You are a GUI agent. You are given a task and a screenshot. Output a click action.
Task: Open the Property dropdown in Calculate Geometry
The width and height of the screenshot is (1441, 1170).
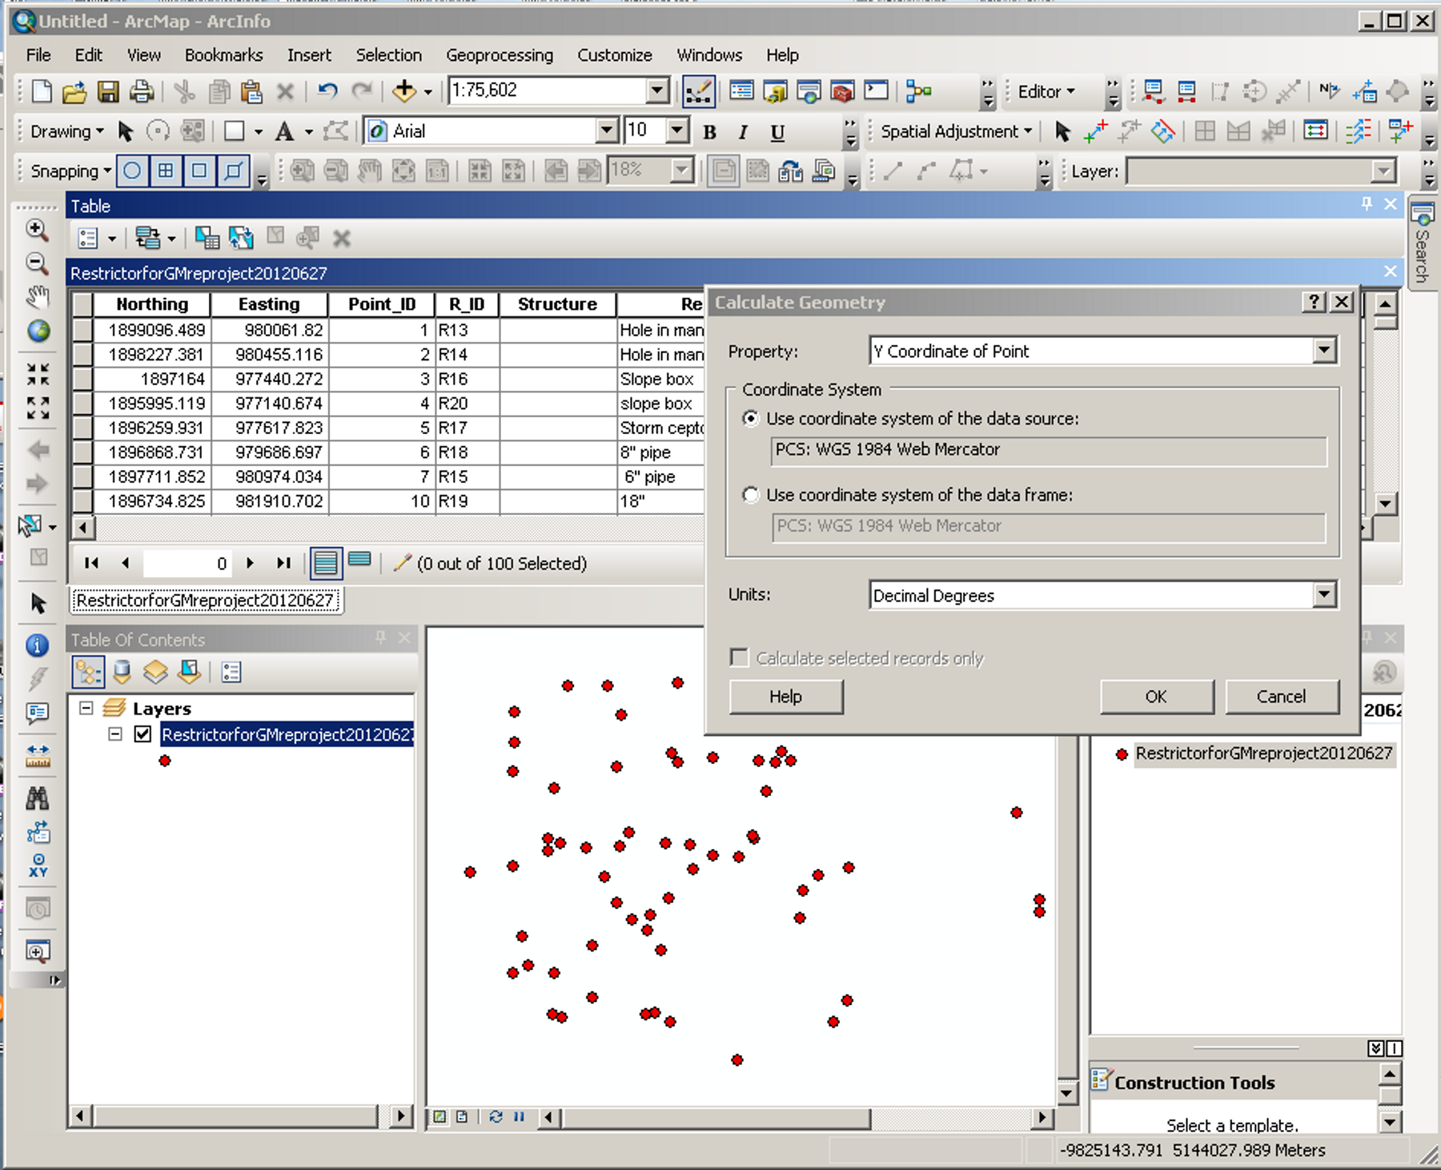click(x=1324, y=350)
